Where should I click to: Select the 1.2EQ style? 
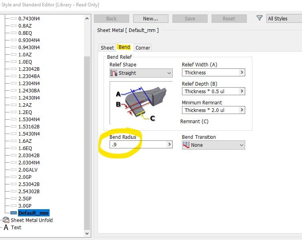coord(25,112)
